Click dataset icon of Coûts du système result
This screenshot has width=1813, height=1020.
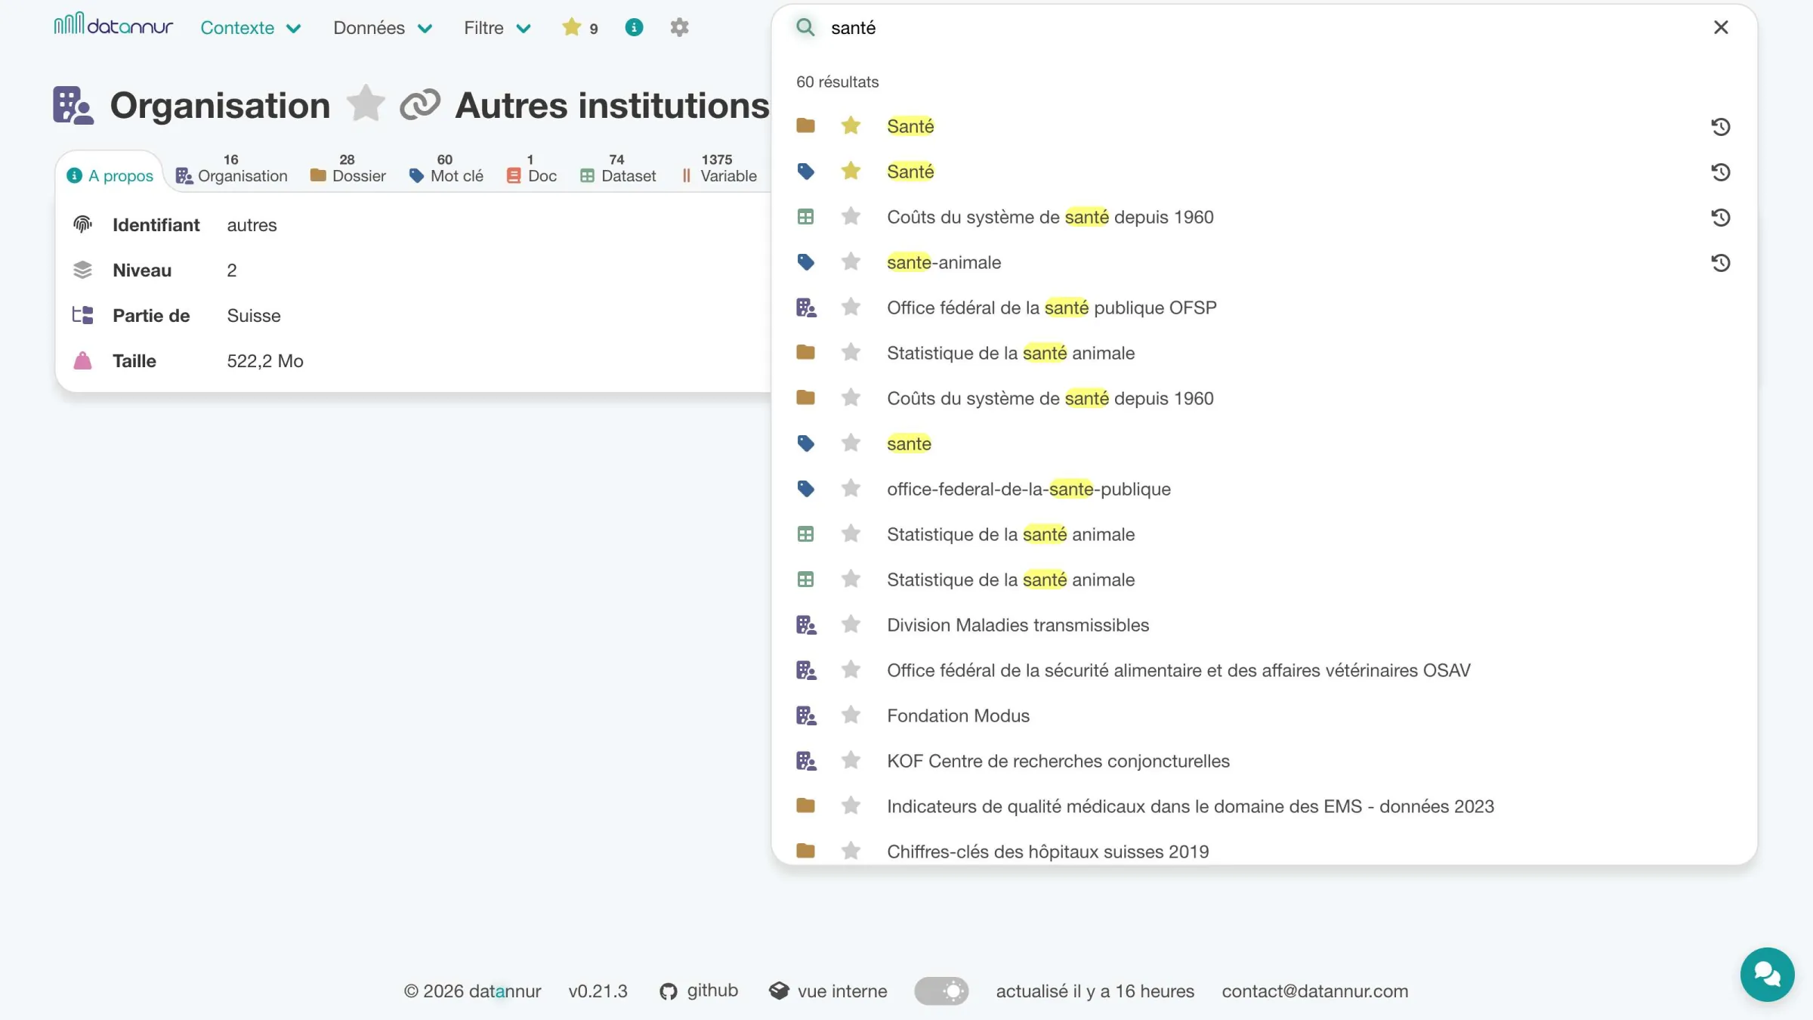click(805, 217)
